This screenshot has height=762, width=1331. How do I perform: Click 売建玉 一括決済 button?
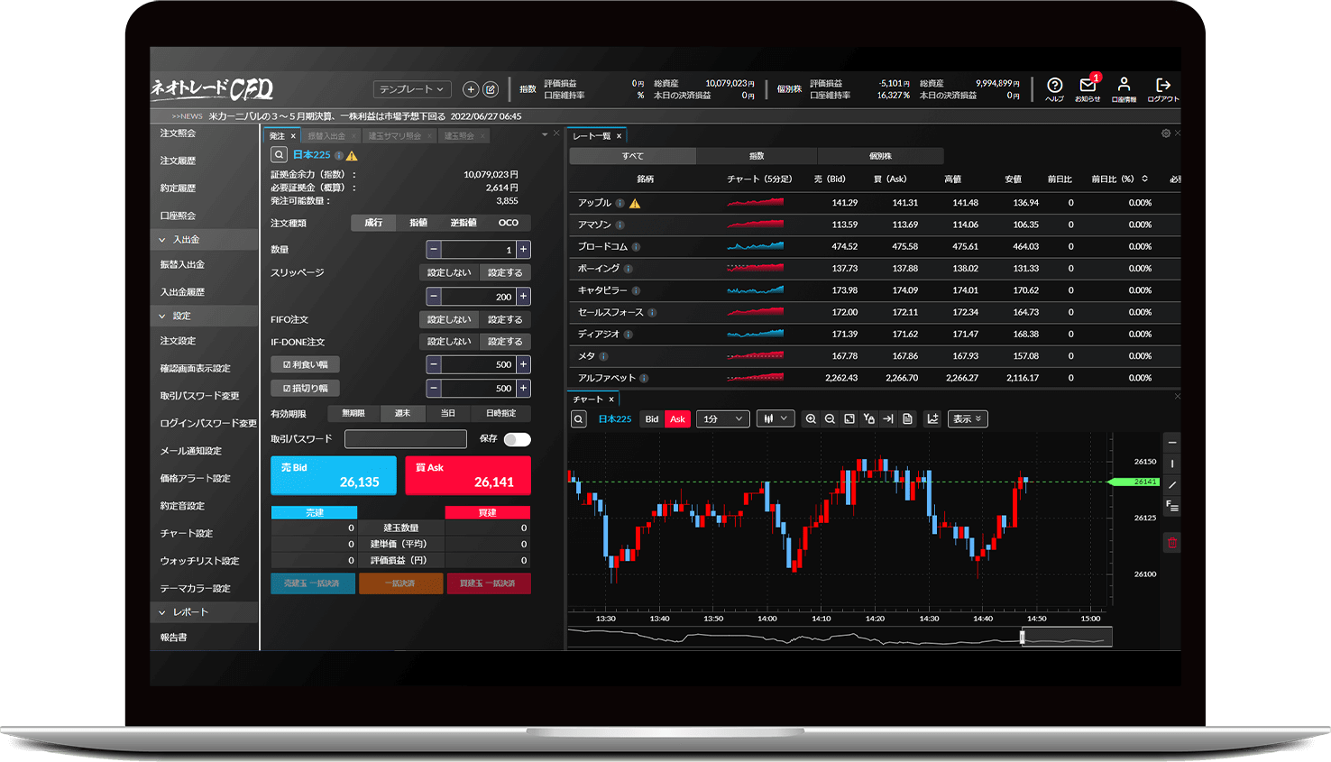[313, 583]
